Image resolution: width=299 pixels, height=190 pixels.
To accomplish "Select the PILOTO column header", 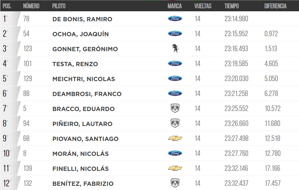I will pyautogui.click(x=59, y=6).
